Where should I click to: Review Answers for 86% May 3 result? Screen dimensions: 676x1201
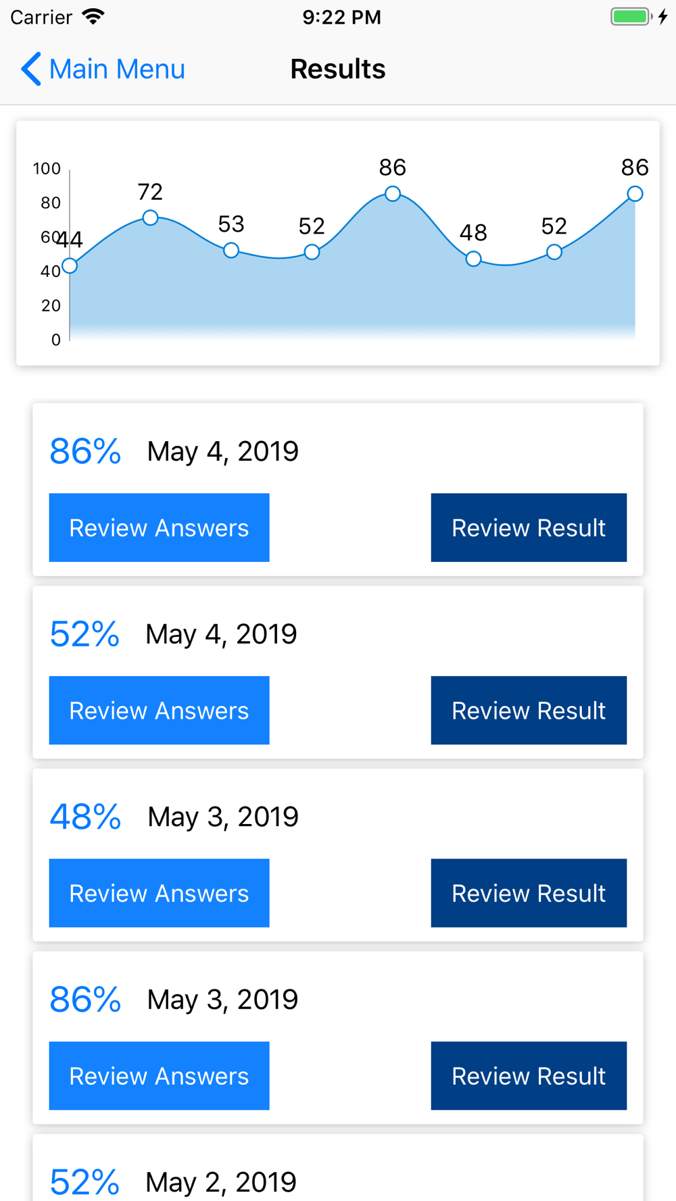(159, 1075)
